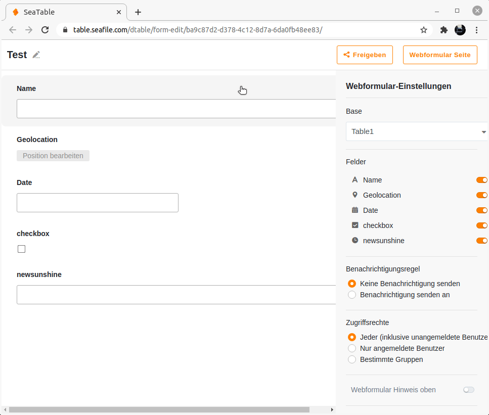
Task: Choose Nur angemeldete Benutzer access option
Action: coord(352,348)
